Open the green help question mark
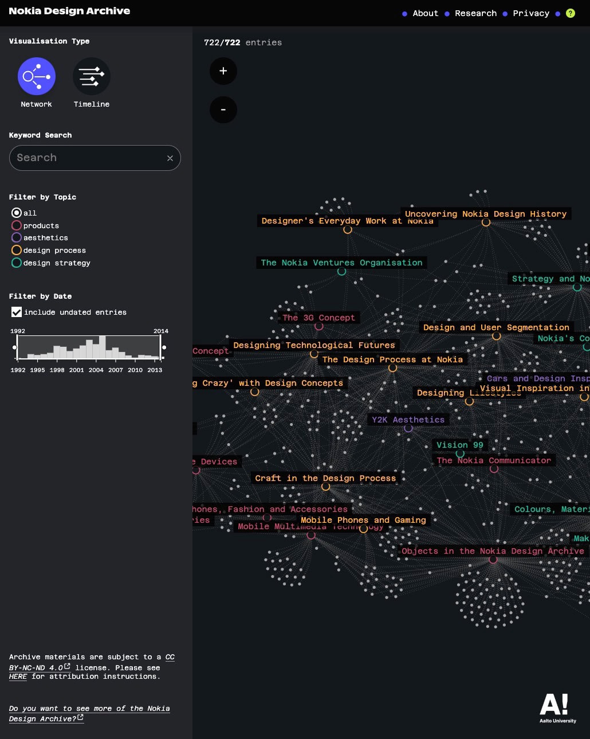The width and height of the screenshot is (590, 739). click(571, 13)
